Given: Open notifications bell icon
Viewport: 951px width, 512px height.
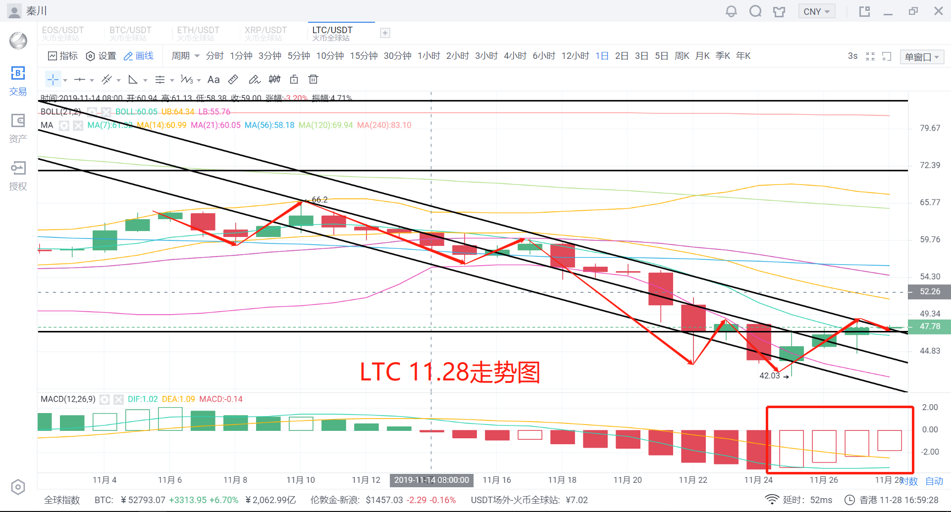Looking at the screenshot, I should click(731, 11).
